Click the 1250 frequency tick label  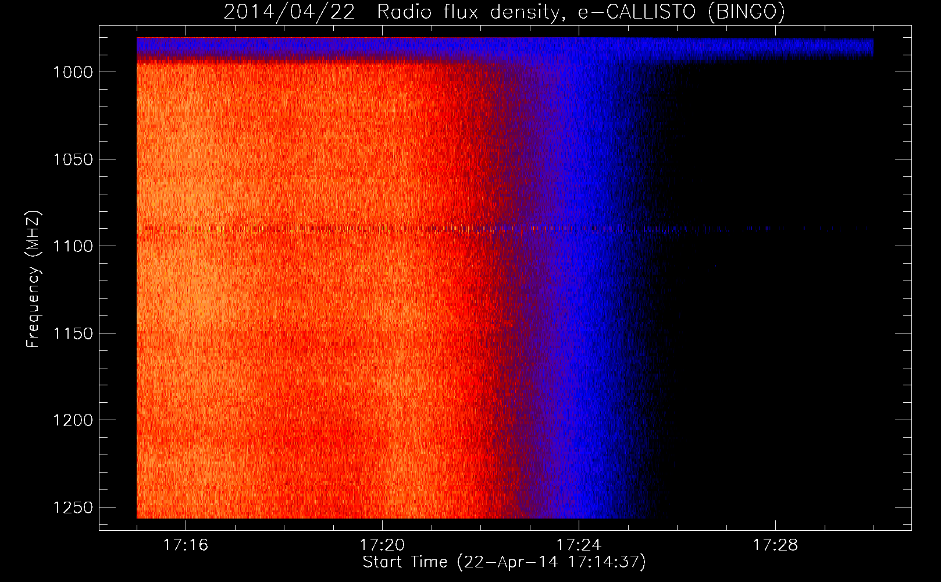click(x=73, y=508)
